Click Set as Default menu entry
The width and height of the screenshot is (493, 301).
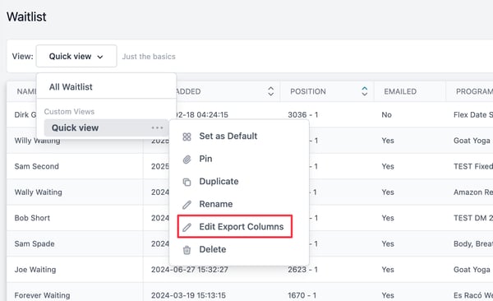click(x=228, y=136)
